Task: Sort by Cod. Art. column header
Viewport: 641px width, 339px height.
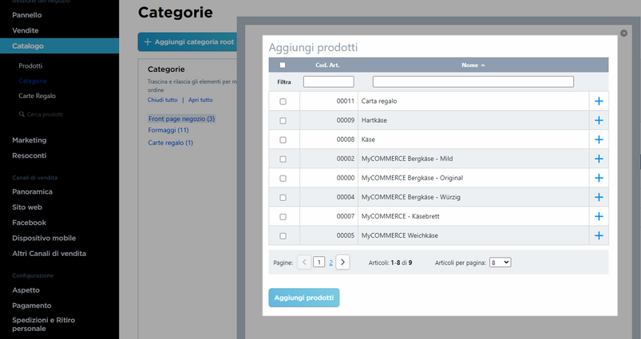Action: tap(327, 65)
